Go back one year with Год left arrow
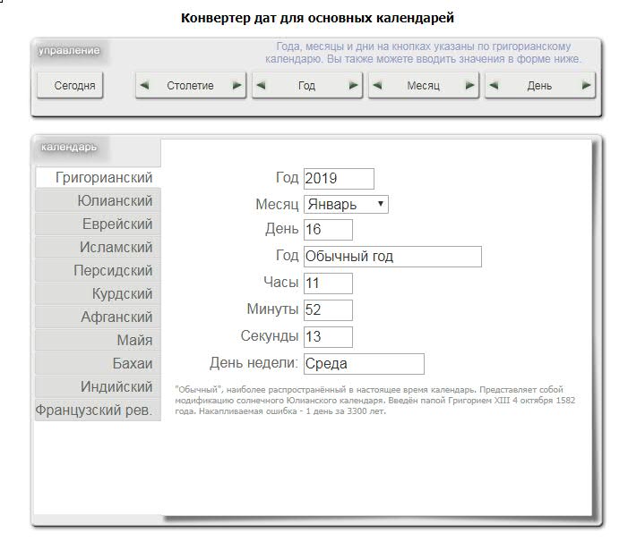Viewport: 628px width, 550px height. (x=261, y=86)
